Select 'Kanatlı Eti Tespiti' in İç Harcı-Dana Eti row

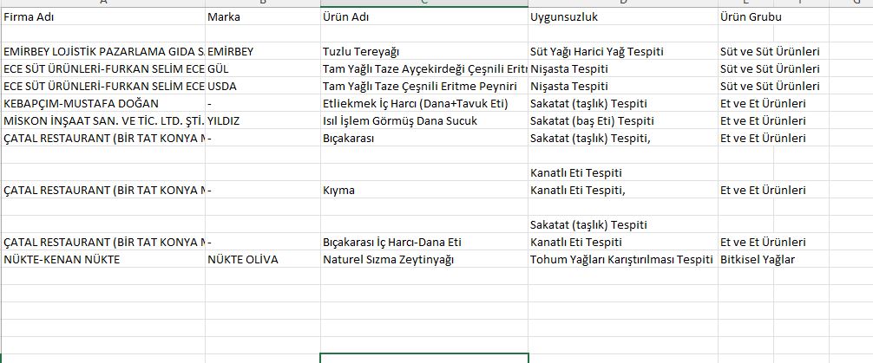[x=623, y=242]
